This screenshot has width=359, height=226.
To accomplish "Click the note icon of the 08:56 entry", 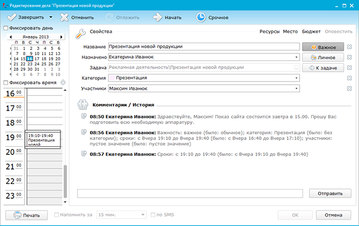I will click(x=84, y=132).
